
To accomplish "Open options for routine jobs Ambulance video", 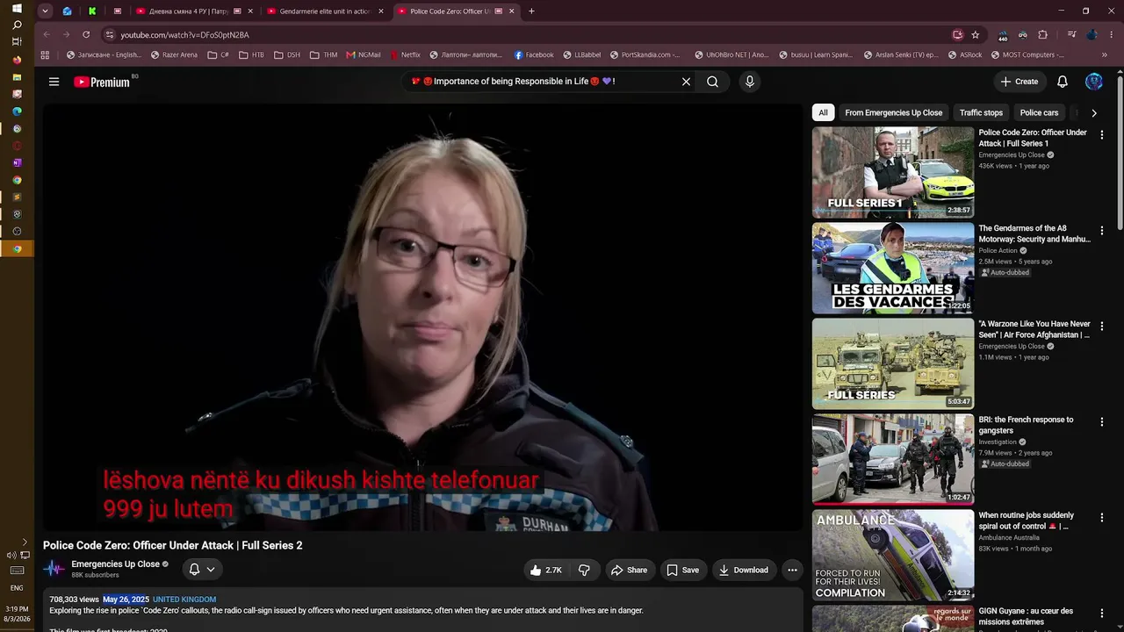I will (x=1102, y=518).
